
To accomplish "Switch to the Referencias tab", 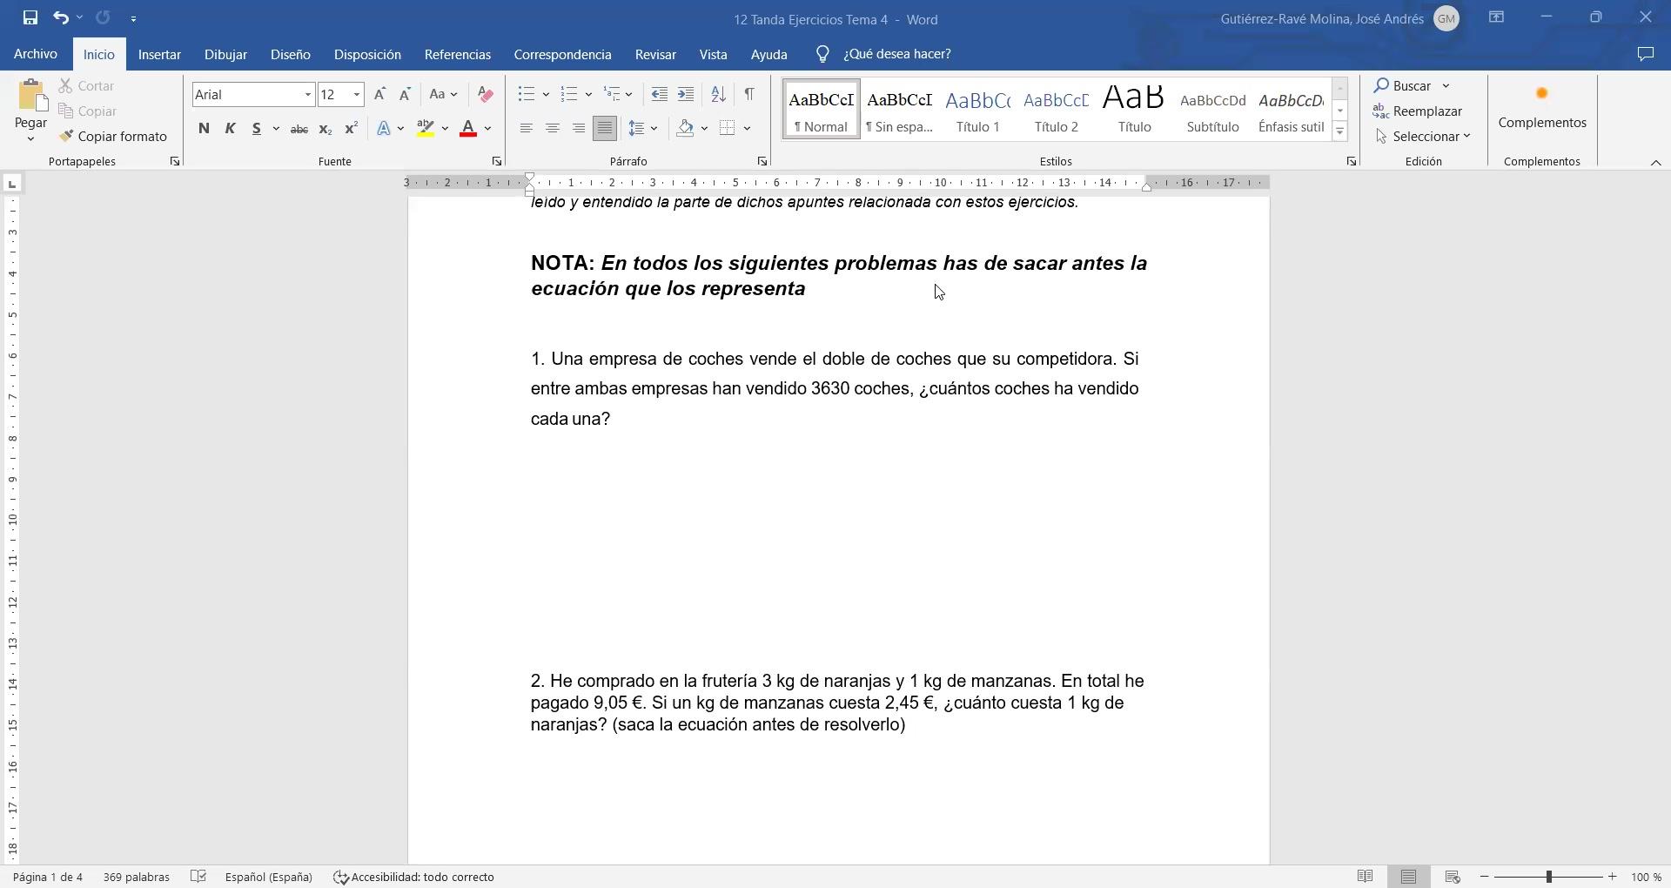I will [457, 54].
